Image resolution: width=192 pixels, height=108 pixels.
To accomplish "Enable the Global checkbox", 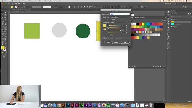I will pos(111,20).
